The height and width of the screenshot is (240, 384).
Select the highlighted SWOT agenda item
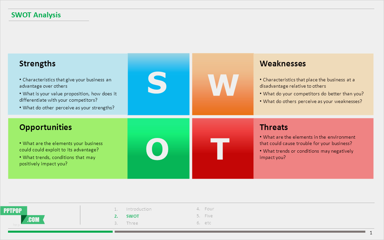[x=133, y=216]
